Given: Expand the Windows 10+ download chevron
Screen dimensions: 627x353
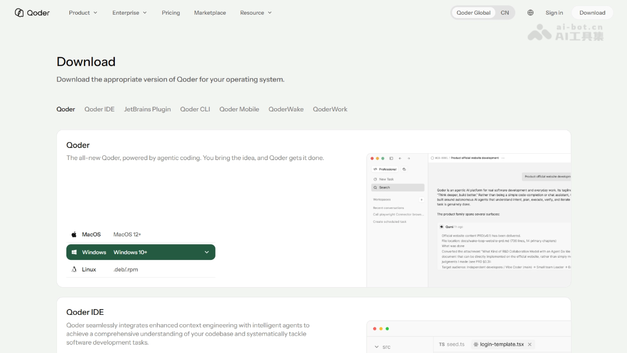Looking at the screenshot, I should point(206,252).
